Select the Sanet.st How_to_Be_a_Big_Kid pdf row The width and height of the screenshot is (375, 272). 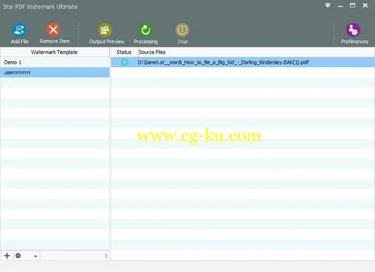coord(243,62)
